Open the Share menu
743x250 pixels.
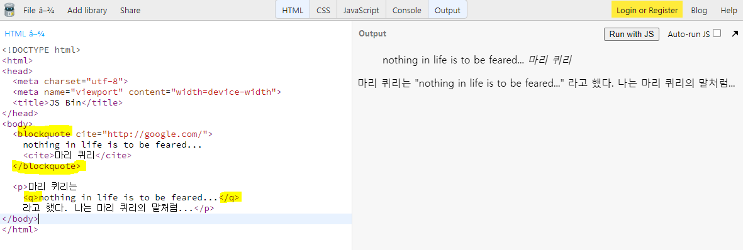[130, 10]
